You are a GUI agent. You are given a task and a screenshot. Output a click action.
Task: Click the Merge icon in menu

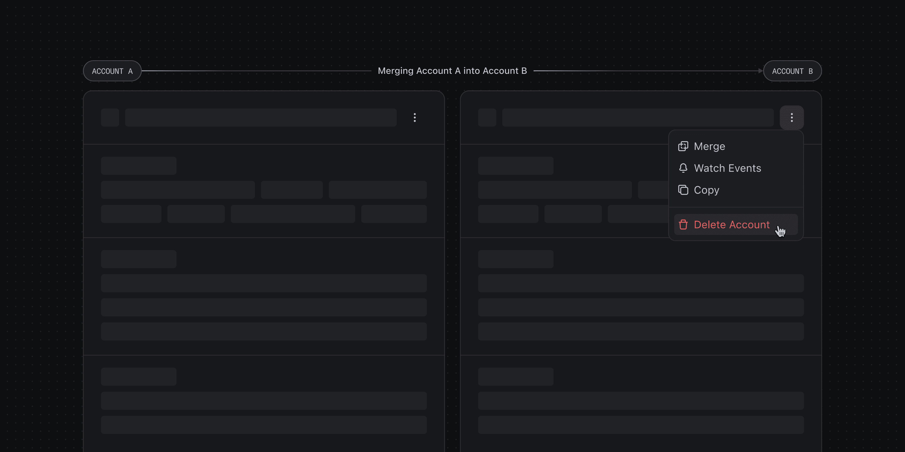coord(683,146)
